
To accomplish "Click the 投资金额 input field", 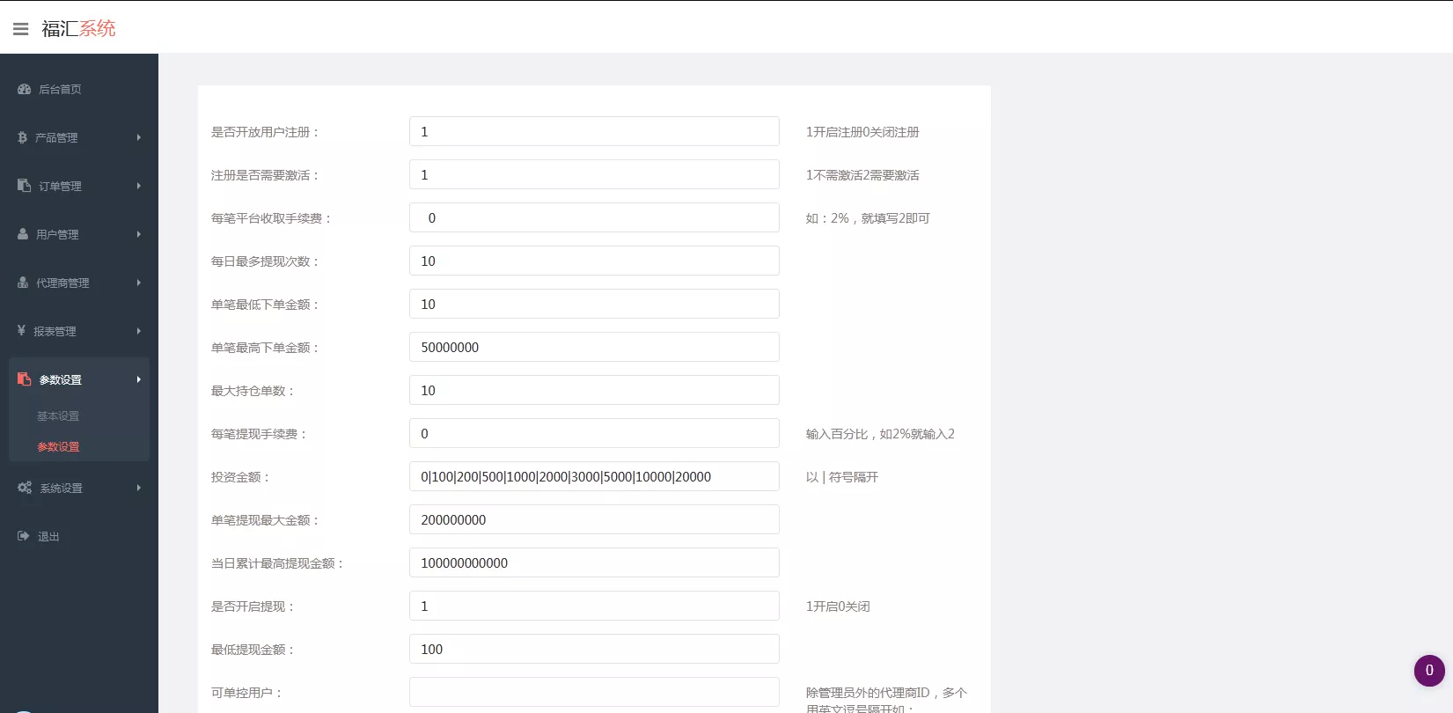I will 594,477.
